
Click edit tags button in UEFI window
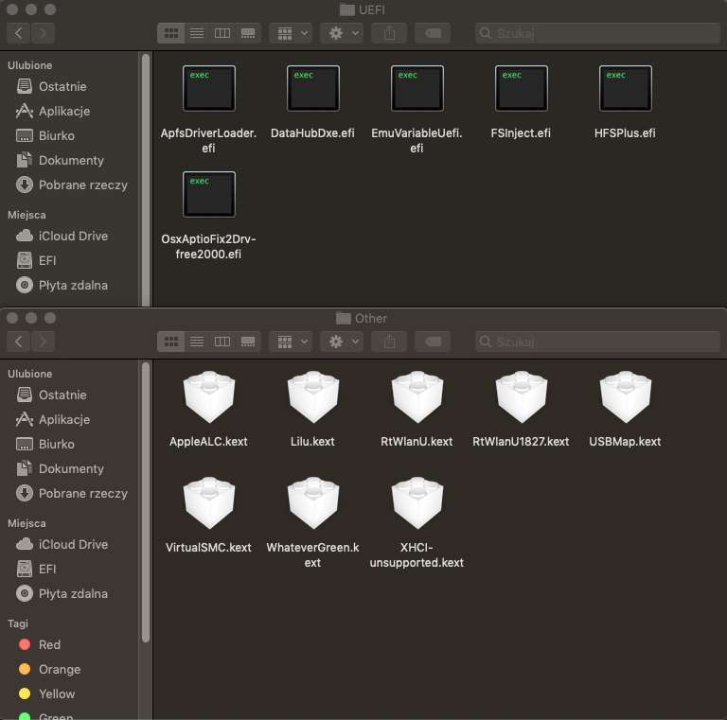(433, 33)
